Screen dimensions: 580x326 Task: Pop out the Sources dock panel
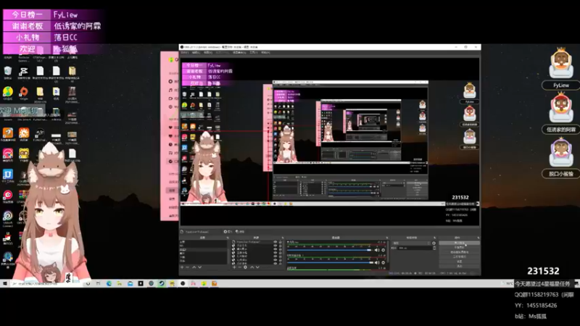click(283, 238)
